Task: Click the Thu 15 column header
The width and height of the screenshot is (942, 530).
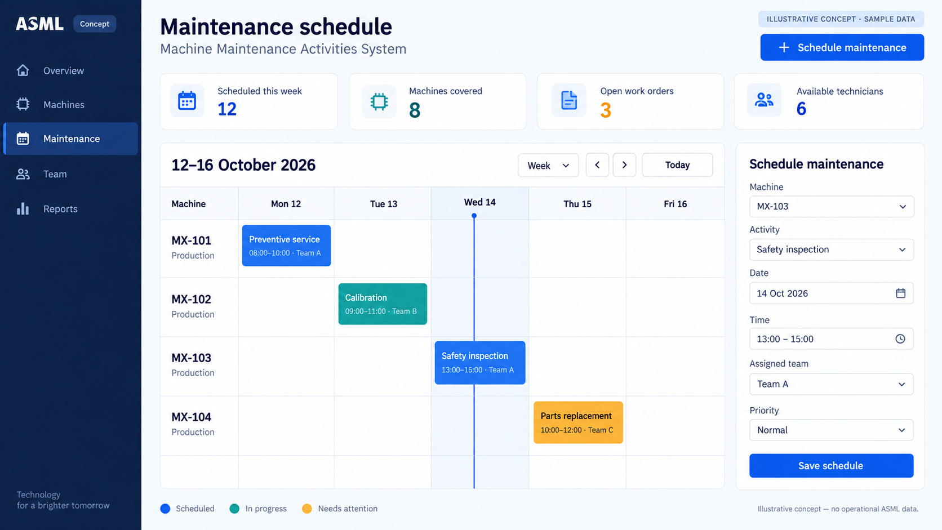Action: (577, 204)
